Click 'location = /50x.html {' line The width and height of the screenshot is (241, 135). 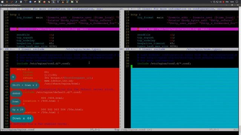41,112
